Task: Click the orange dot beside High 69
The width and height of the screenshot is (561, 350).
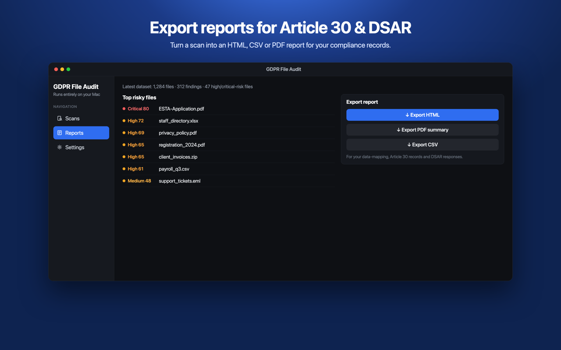Action: click(124, 133)
